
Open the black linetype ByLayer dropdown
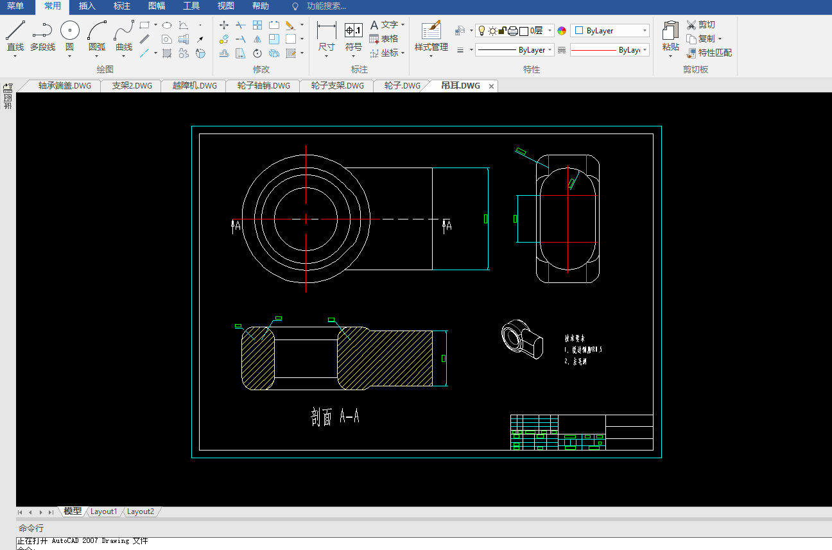(x=550, y=50)
